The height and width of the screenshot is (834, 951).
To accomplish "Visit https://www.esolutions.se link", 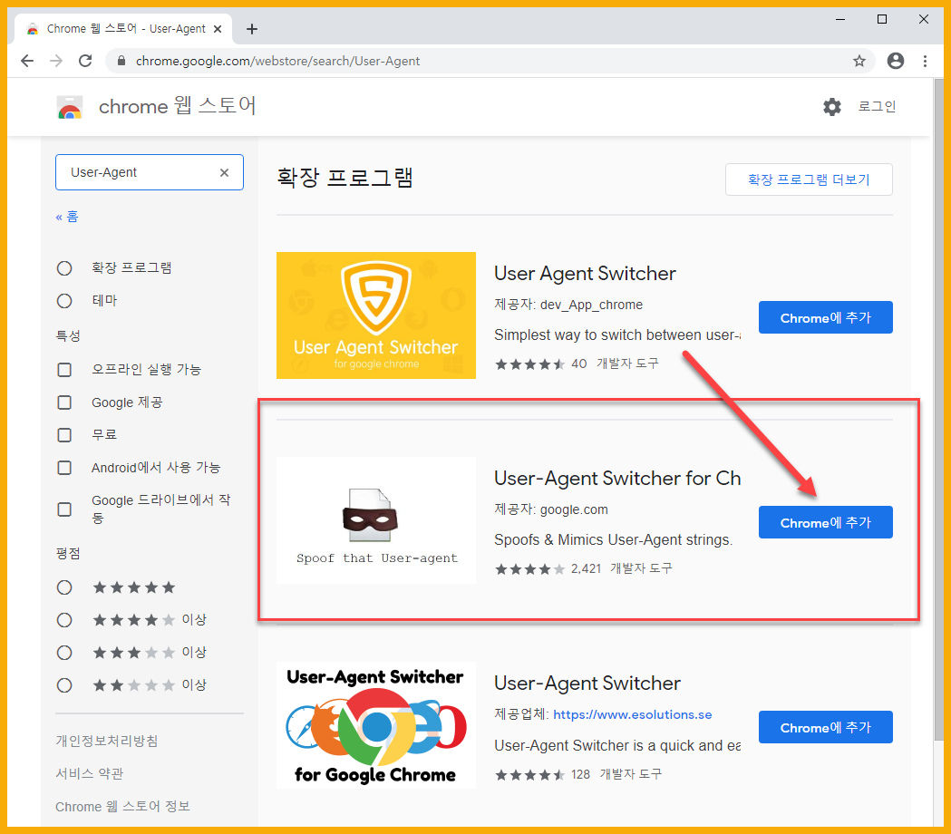I will (x=633, y=714).
